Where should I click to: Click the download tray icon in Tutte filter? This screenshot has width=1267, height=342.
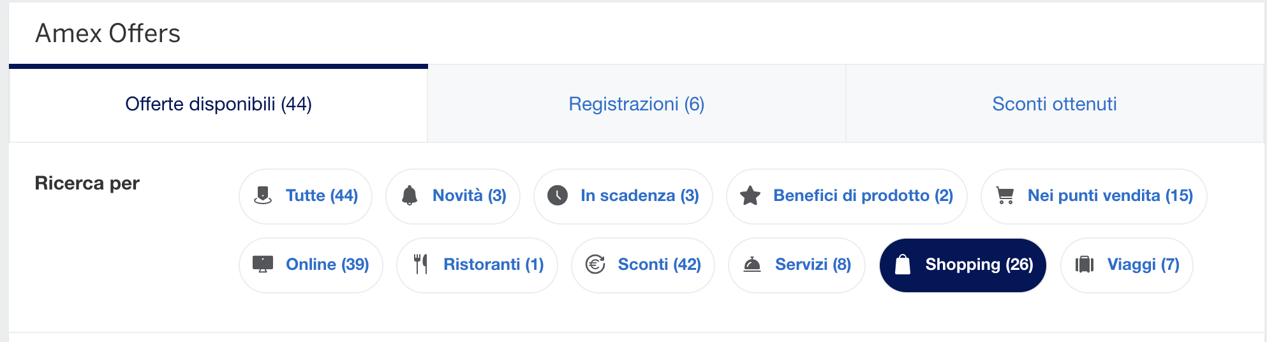coord(263,195)
